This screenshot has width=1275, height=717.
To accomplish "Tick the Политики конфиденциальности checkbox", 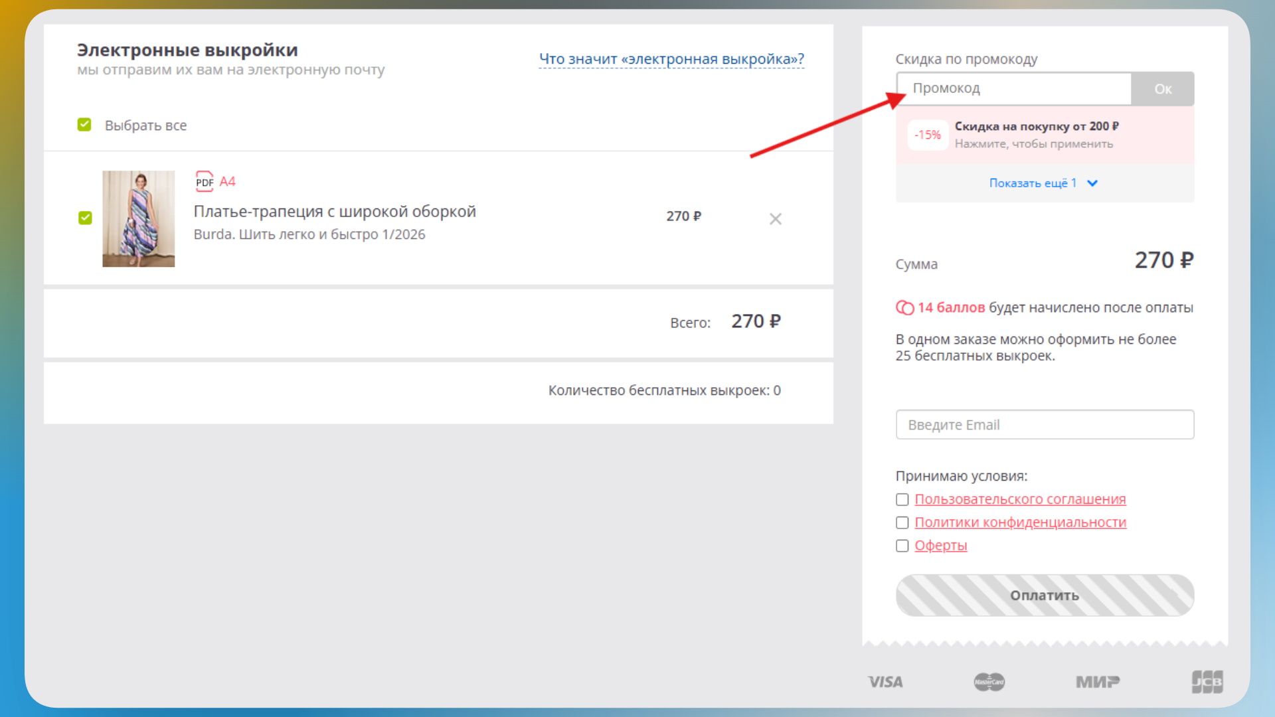I will coord(902,522).
